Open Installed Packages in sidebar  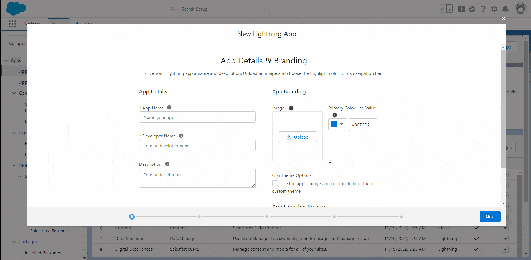click(x=43, y=253)
